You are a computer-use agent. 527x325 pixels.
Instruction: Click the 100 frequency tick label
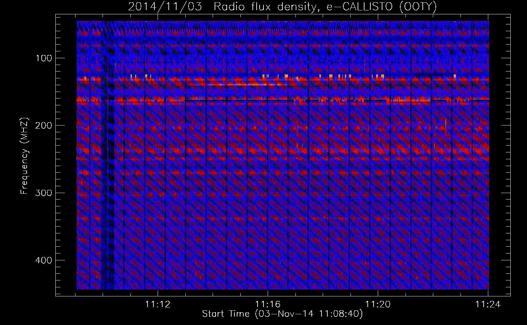pyautogui.click(x=44, y=58)
